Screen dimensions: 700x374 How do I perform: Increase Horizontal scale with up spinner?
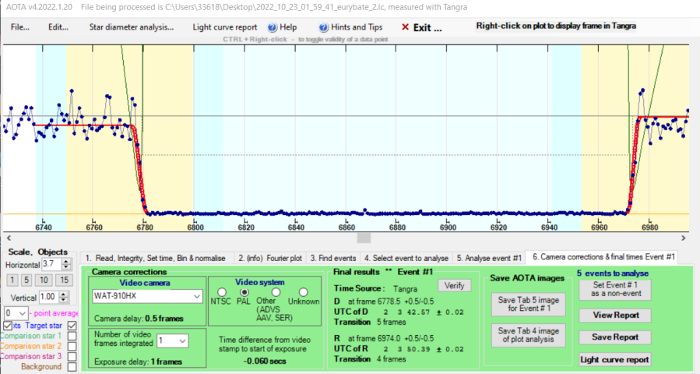pos(68,262)
